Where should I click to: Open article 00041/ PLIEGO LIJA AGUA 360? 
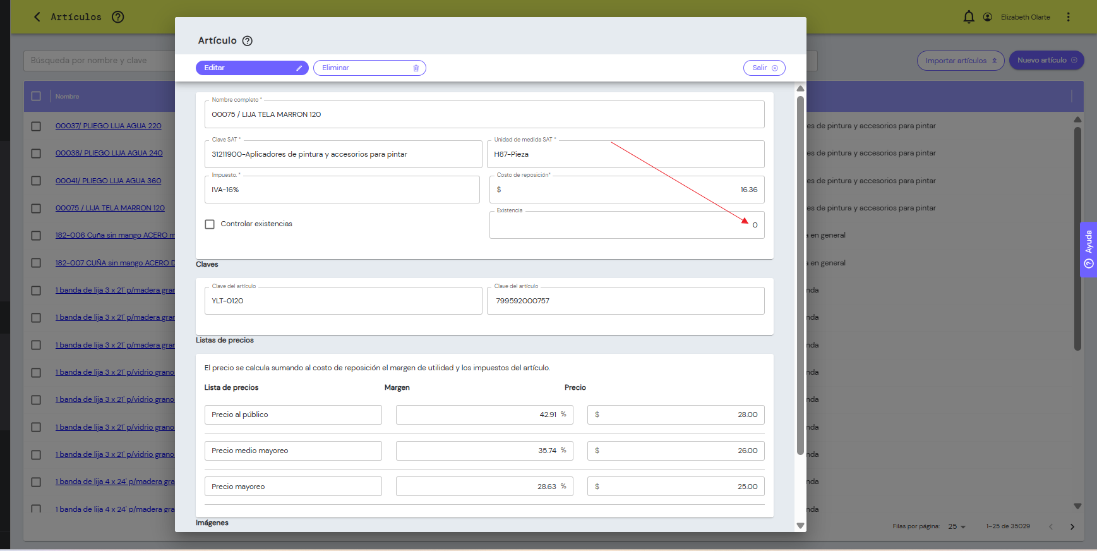point(108,181)
